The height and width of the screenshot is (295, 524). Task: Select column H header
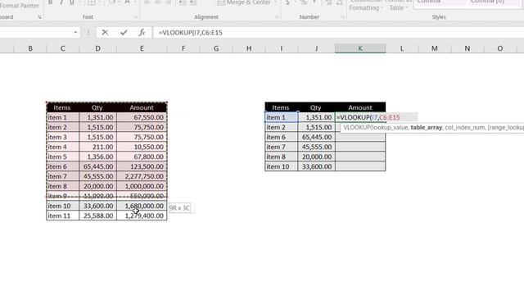pyautogui.click(x=249, y=48)
